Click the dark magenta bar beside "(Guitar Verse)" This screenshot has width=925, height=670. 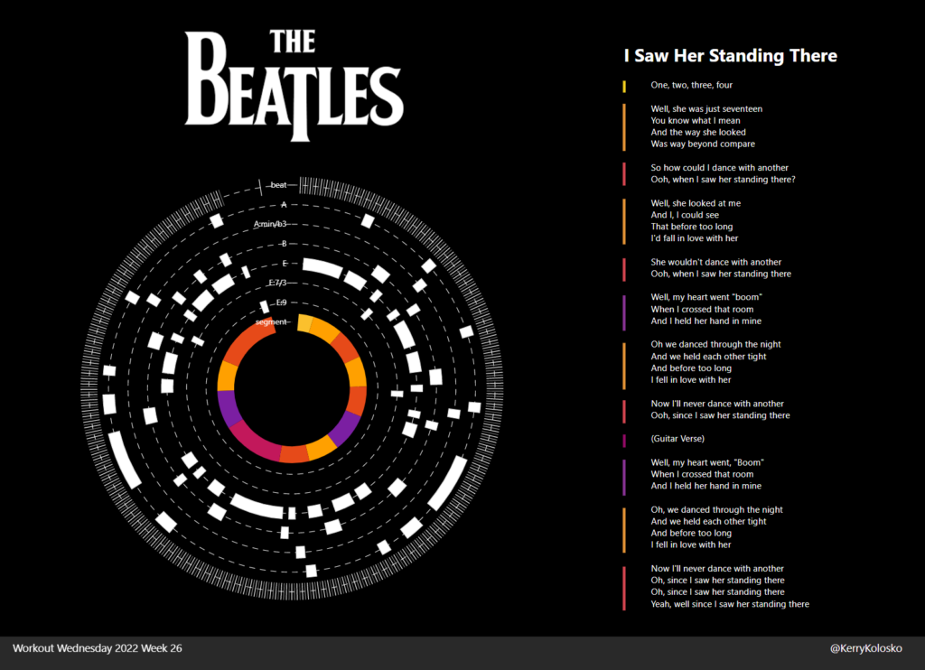click(624, 439)
